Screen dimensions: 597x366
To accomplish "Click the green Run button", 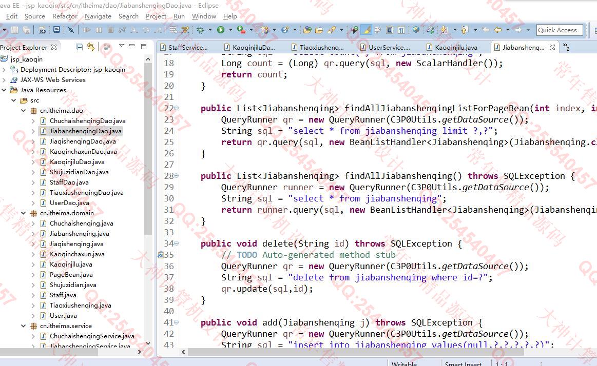I will 220,30.
